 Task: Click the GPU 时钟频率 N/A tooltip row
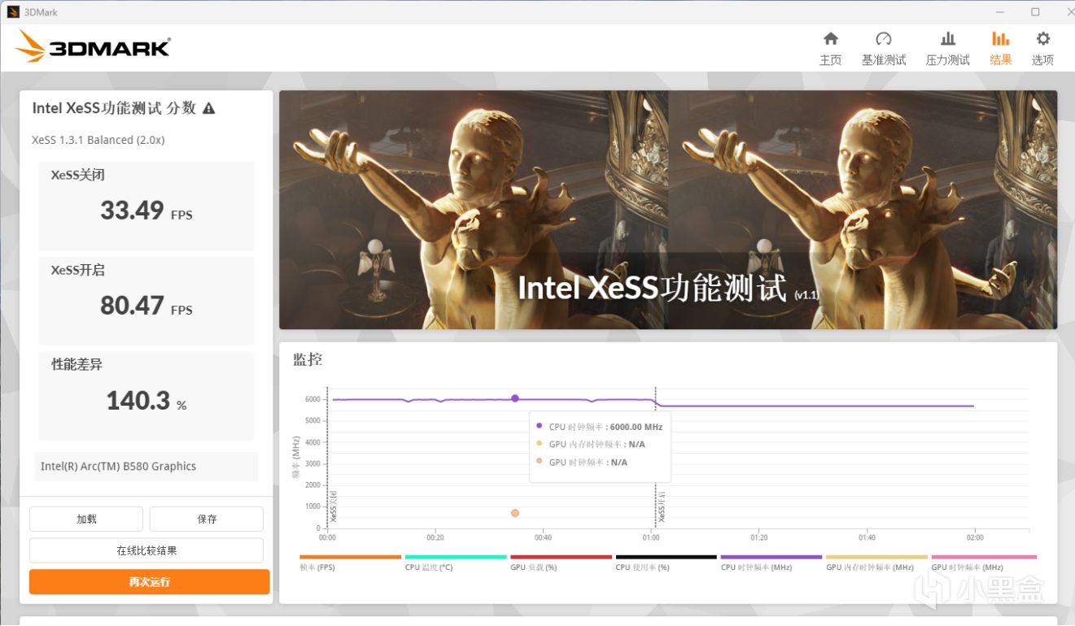(x=582, y=463)
